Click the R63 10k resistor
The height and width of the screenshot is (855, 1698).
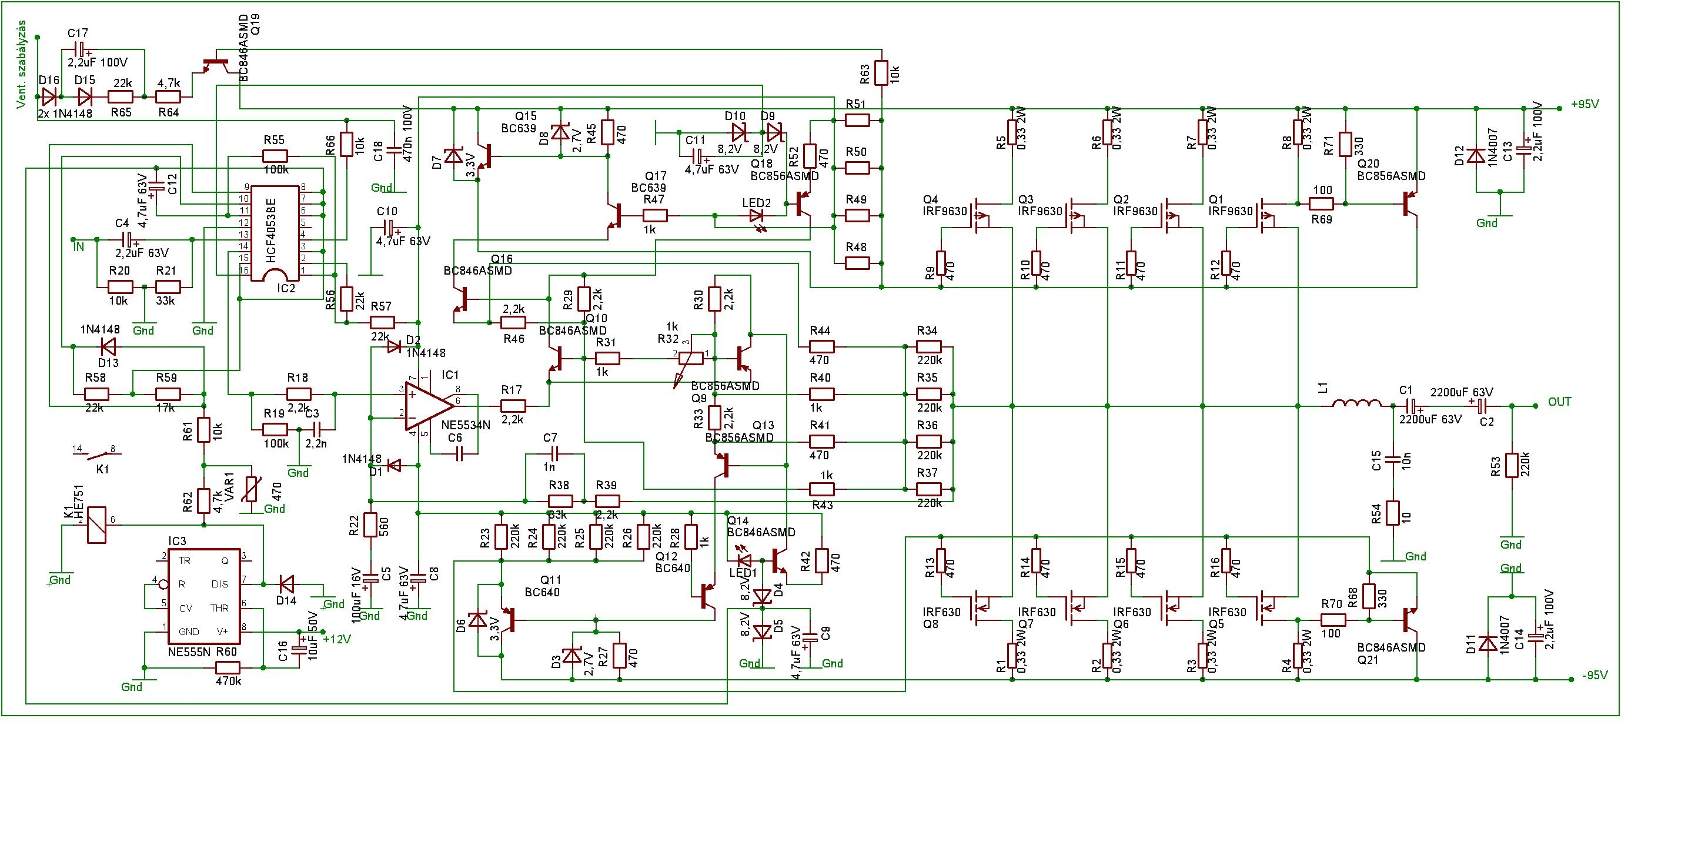[x=881, y=73]
